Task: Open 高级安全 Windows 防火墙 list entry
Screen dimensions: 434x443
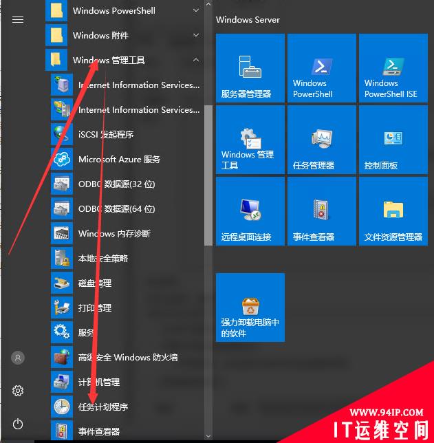Action: [x=127, y=357]
